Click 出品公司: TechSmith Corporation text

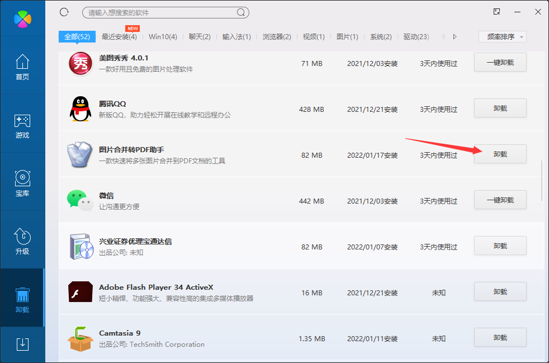point(152,345)
